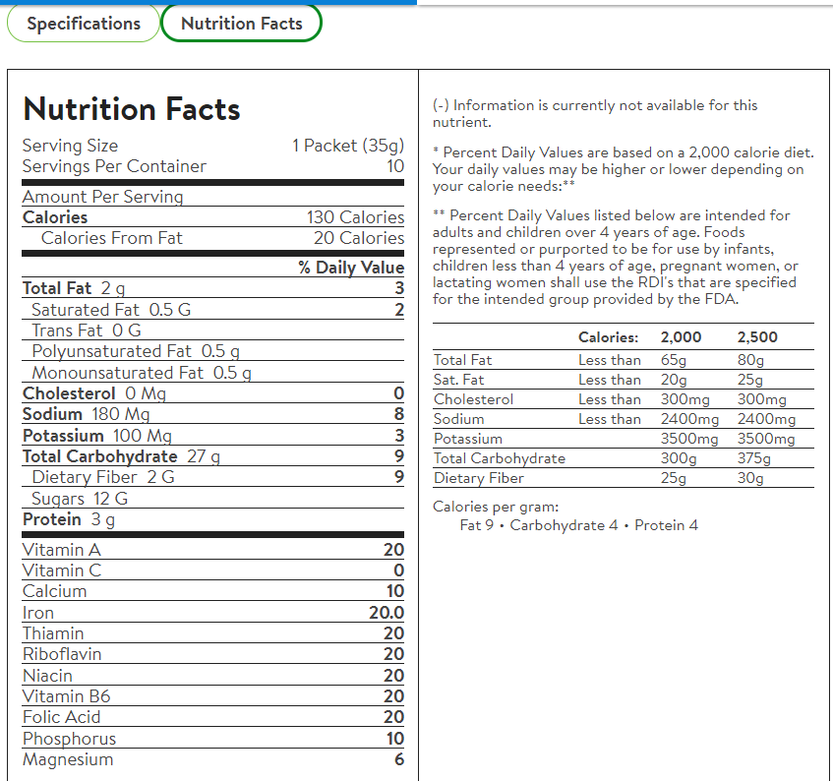
Task: Open the Specifications tab
Action: 84,24
